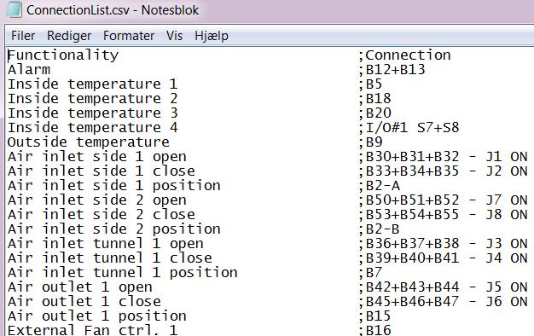Open the Filer menu
The image size is (534, 336).
pyautogui.click(x=23, y=36)
